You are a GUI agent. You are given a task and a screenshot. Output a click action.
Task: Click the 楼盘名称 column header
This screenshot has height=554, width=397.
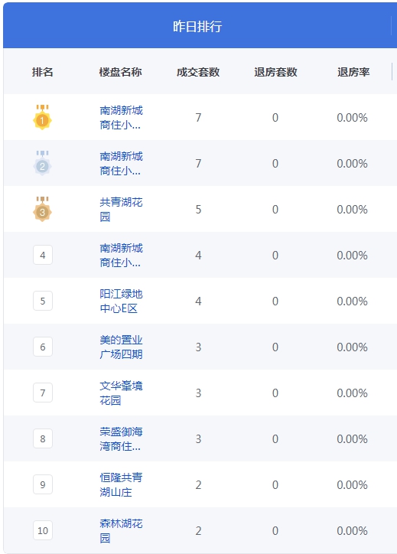[x=120, y=72]
